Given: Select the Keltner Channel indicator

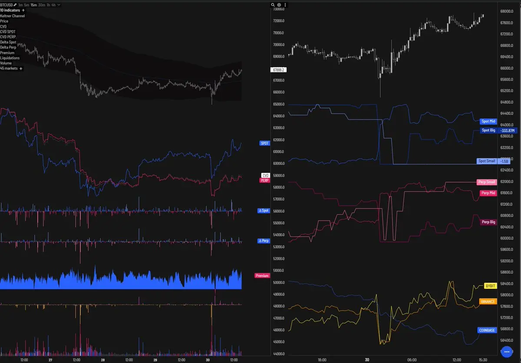Looking at the screenshot, I should coord(13,16).
